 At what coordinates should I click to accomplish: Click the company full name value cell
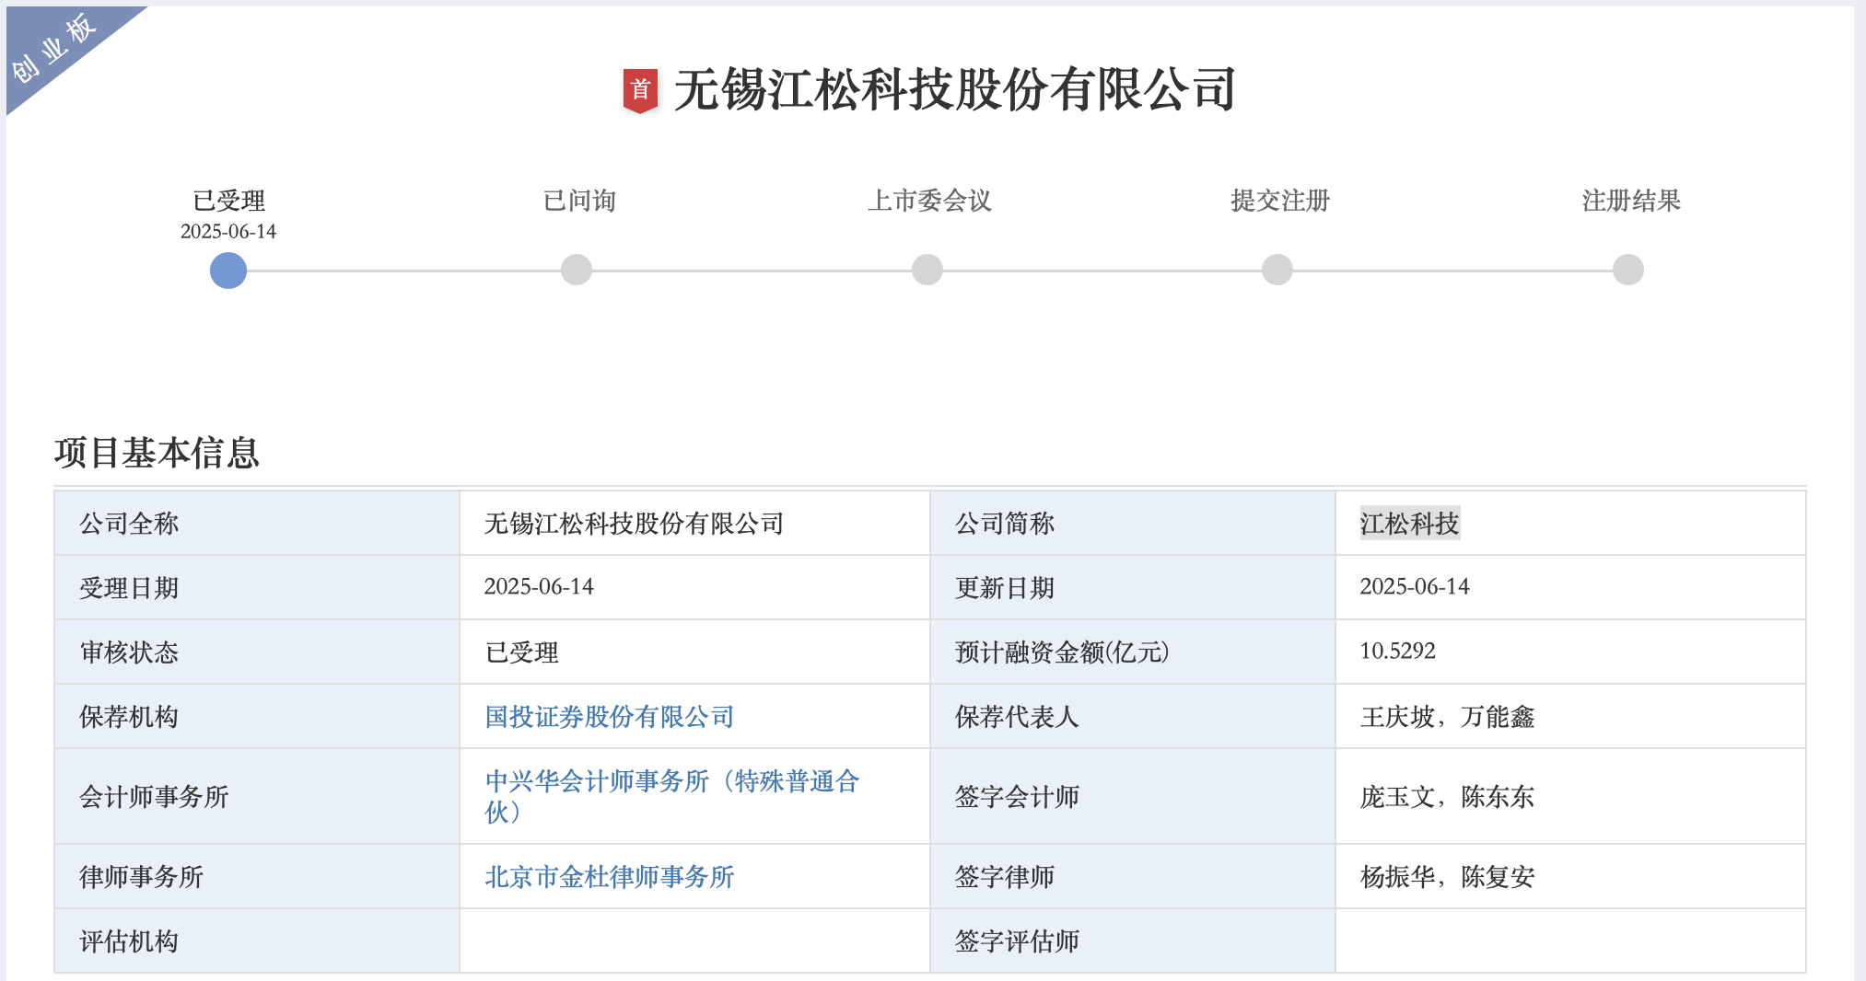[x=694, y=523]
